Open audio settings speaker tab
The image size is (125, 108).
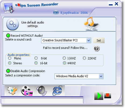(42, 90)
